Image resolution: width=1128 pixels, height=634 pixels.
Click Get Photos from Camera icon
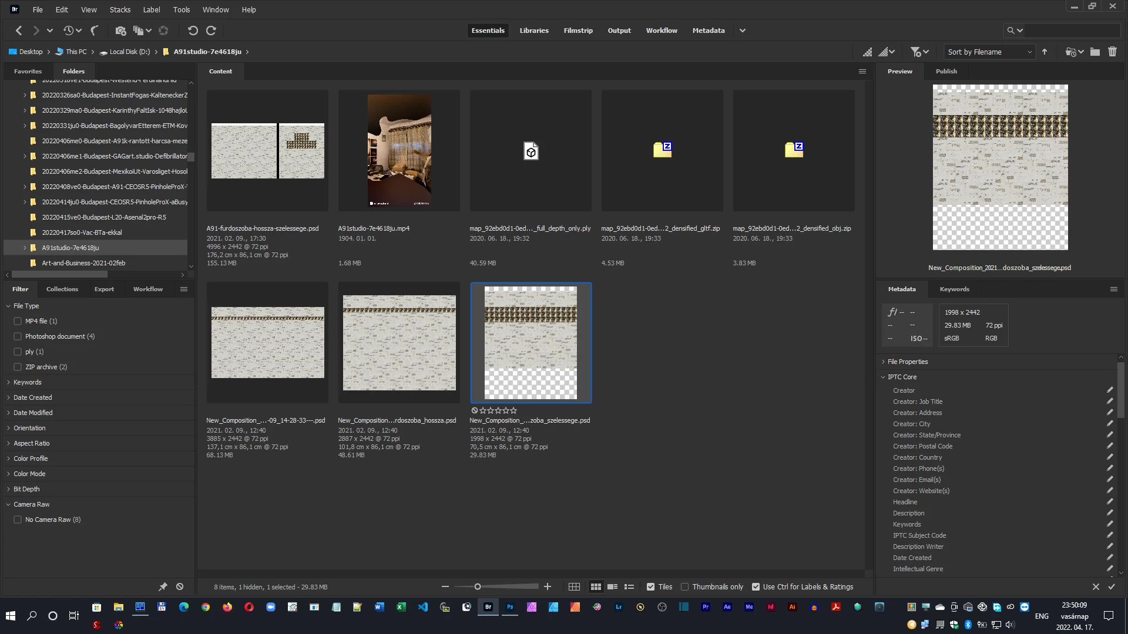tap(120, 31)
